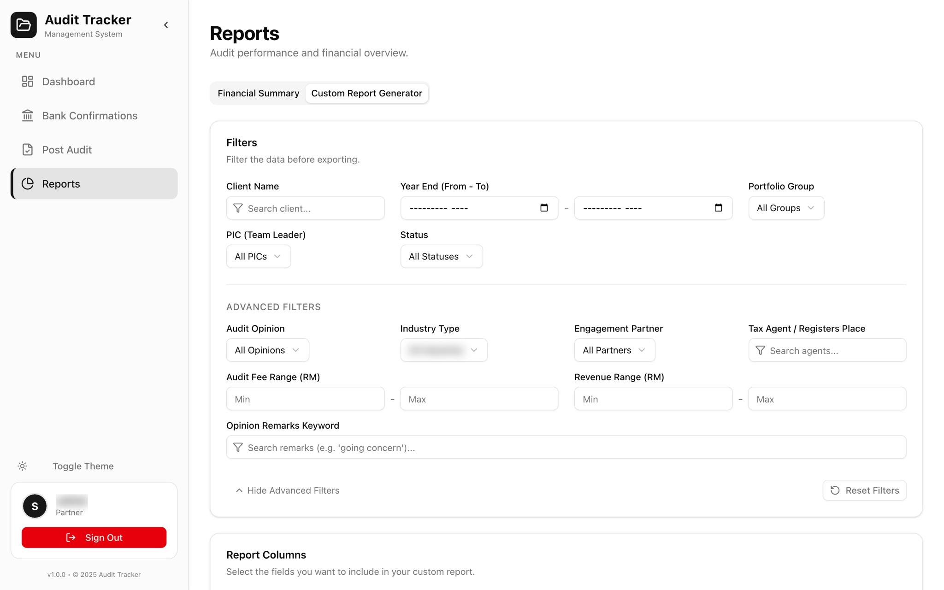Switch to the Financial Summary tab
The image size is (944, 590).
pos(258,93)
